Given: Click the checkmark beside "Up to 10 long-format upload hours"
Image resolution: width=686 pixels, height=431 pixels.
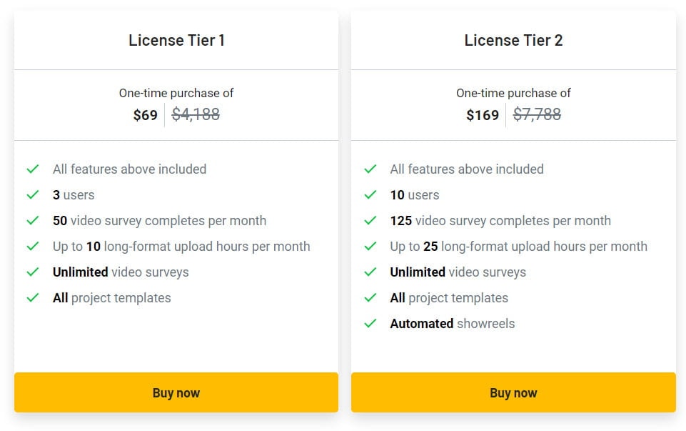Looking at the screenshot, I should point(33,246).
